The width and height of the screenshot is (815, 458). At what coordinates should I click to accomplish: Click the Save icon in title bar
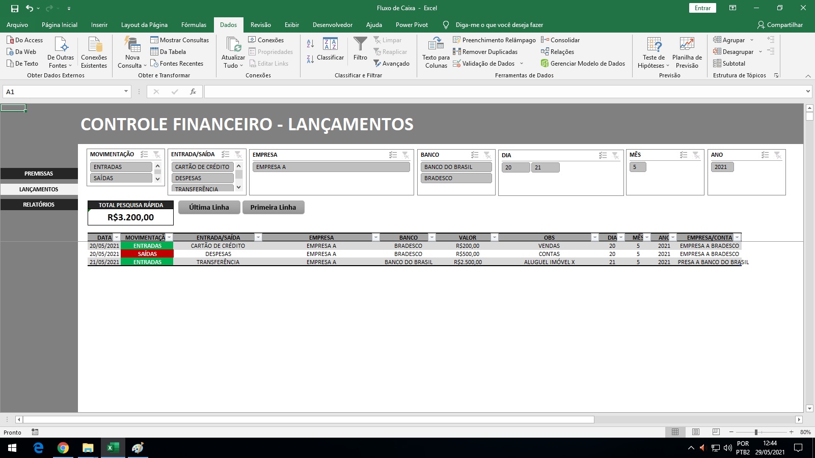tap(15, 8)
